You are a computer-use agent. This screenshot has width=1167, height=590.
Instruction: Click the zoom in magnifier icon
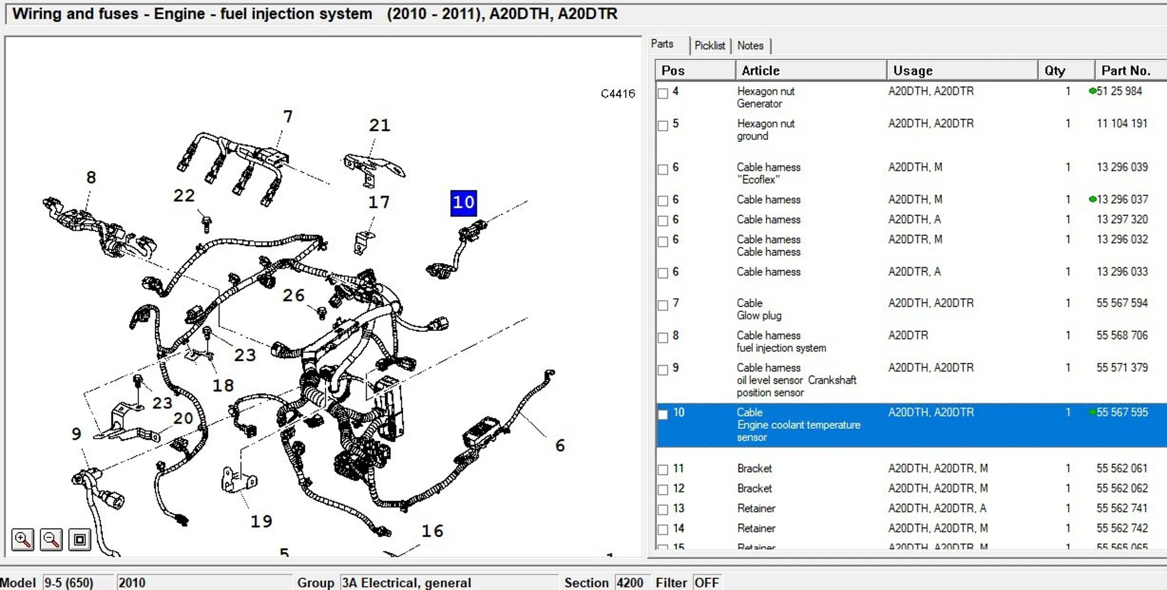pyautogui.click(x=22, y=540)
